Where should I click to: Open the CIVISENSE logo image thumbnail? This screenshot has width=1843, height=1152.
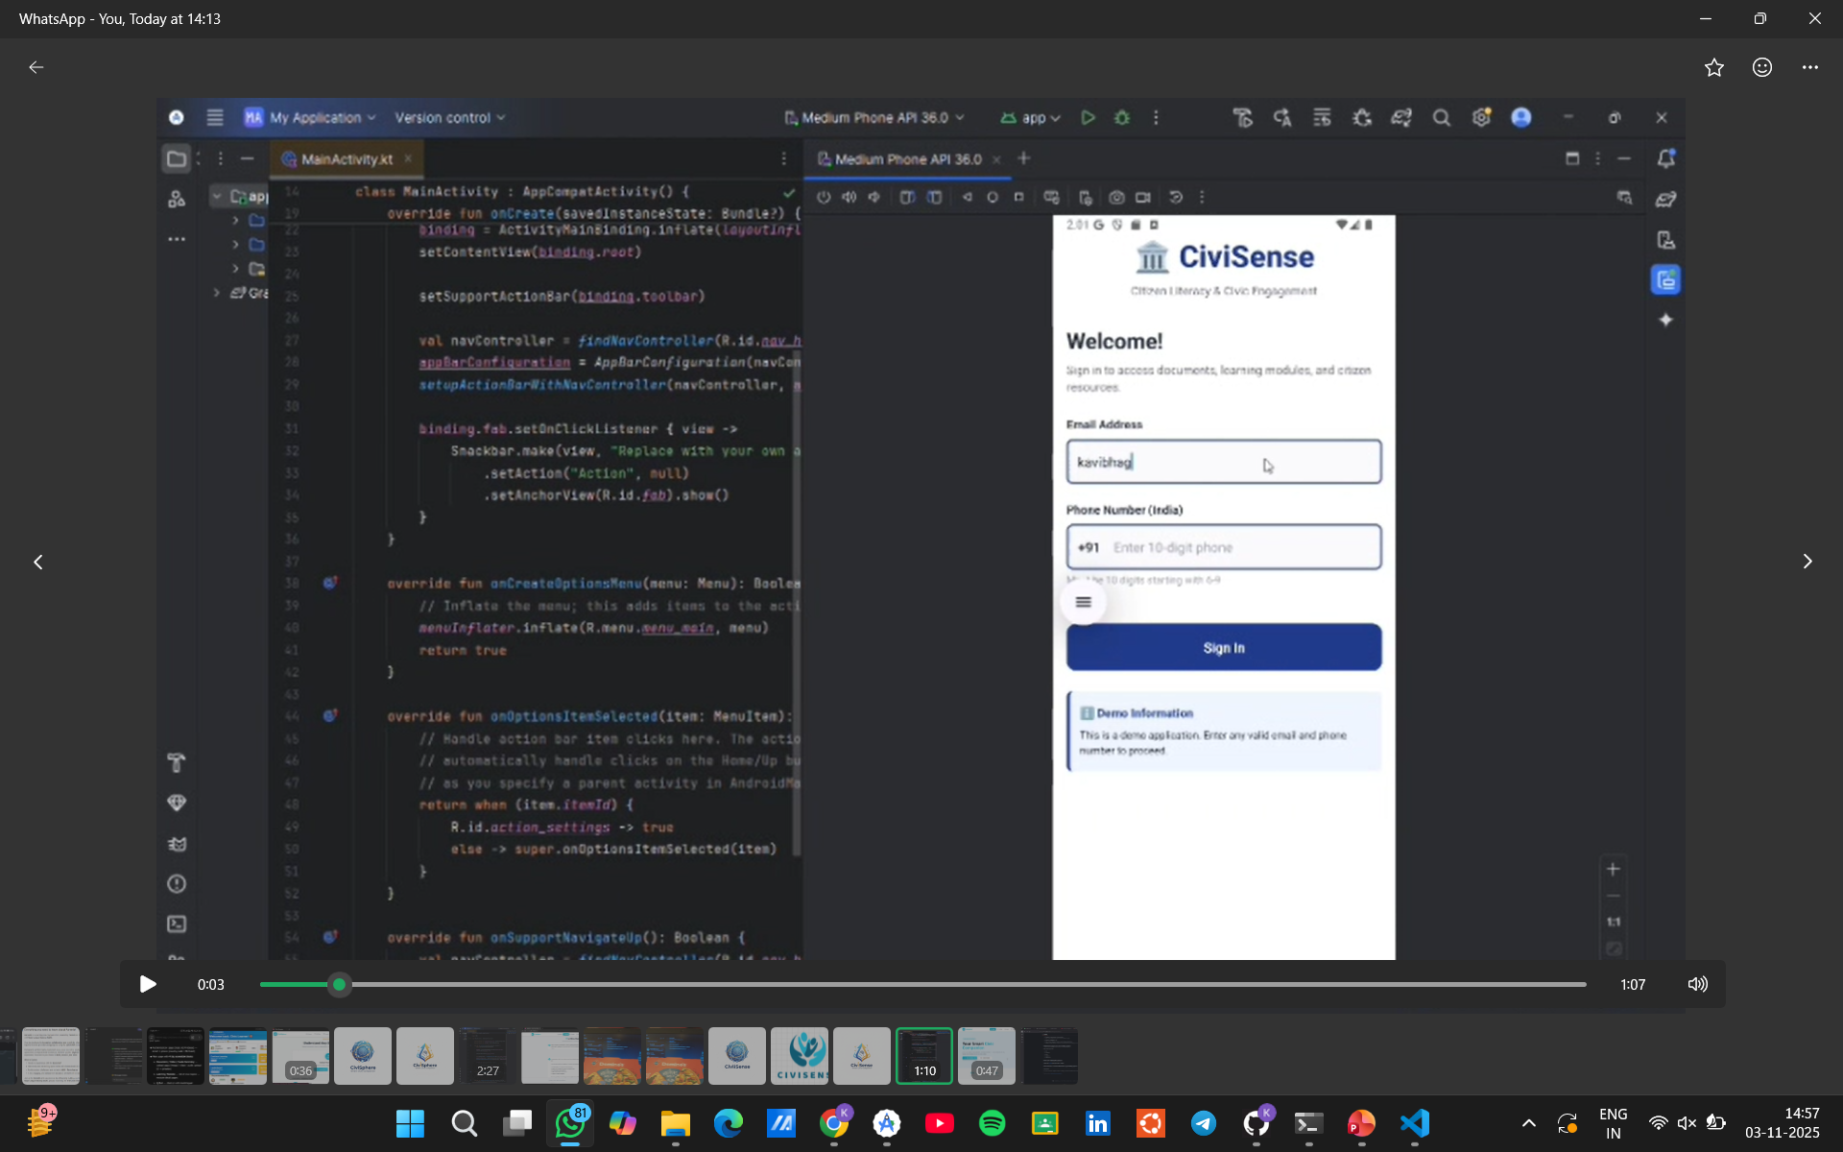point(800,1056)
